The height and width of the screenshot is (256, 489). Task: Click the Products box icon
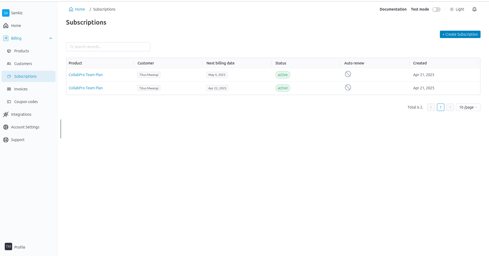click(9, 51)
